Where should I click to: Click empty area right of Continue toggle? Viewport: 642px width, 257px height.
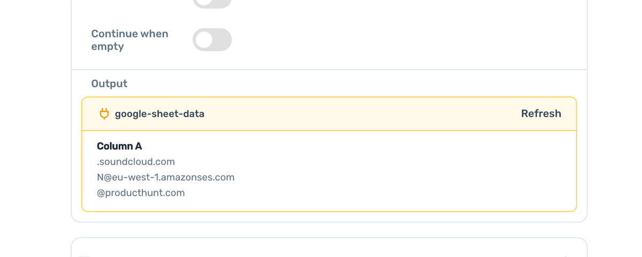(x=407, y=40)
